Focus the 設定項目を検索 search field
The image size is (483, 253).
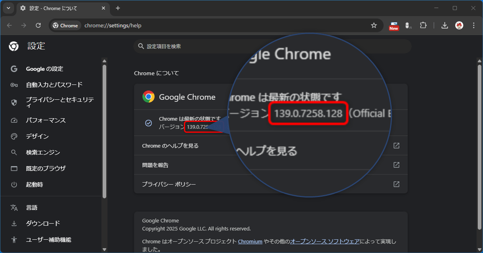[272, 46]
